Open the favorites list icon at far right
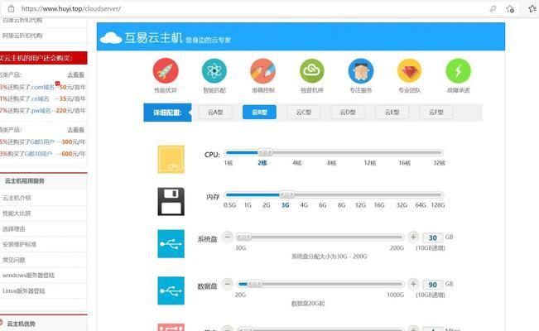 coord(532,8)
